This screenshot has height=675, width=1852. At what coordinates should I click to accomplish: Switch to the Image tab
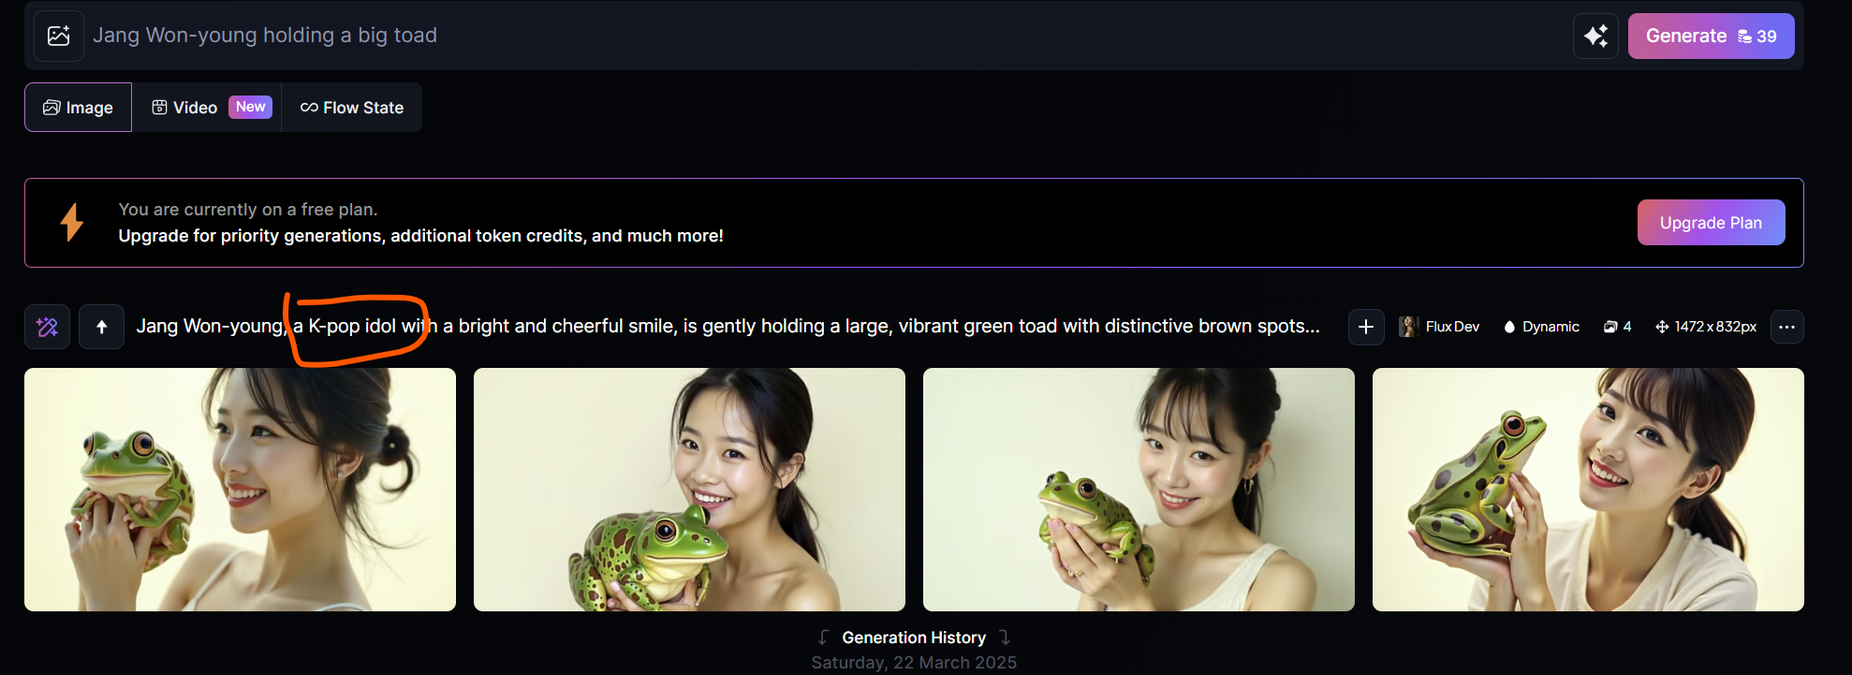click(x=78, y=108)
